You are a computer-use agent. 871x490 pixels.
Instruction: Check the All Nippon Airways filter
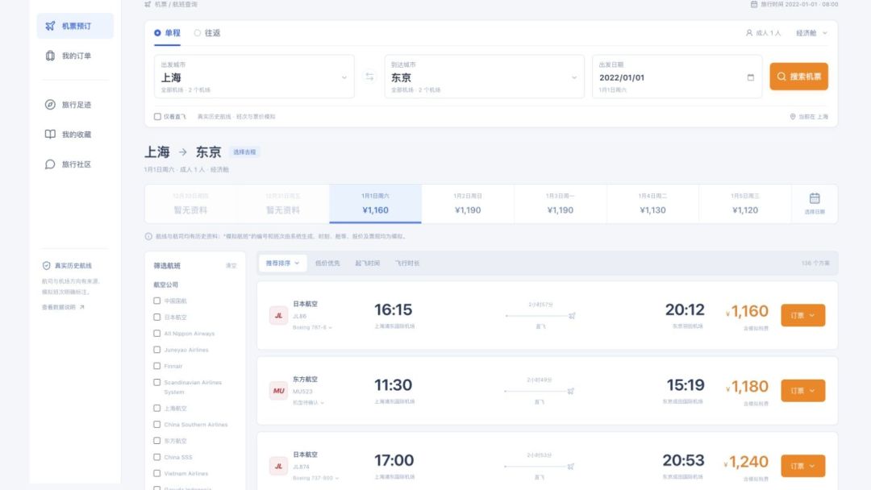[x=157, y=334]
